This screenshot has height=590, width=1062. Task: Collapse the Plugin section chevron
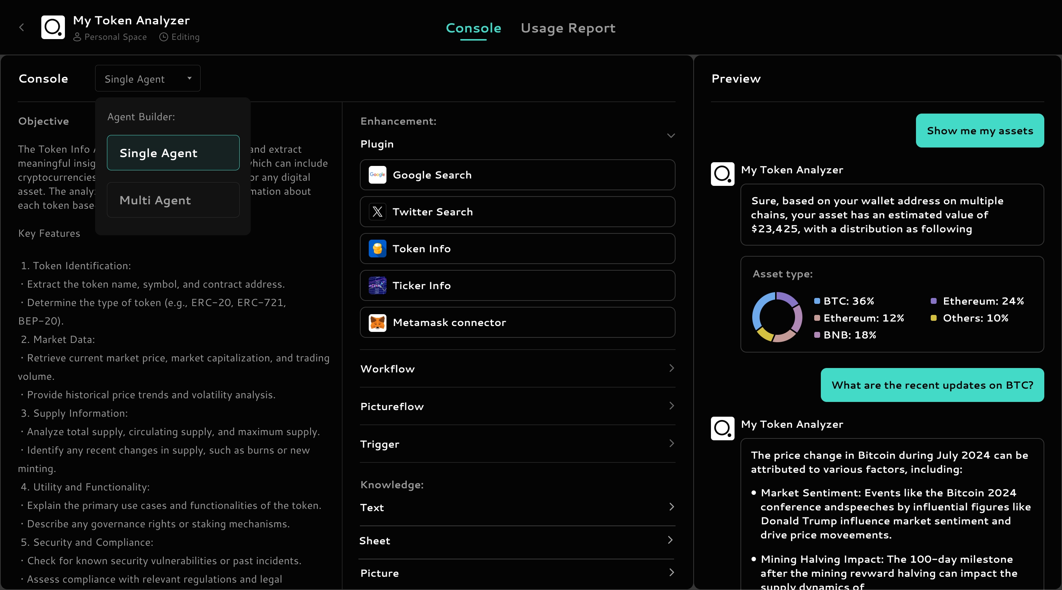pos(671,136)
